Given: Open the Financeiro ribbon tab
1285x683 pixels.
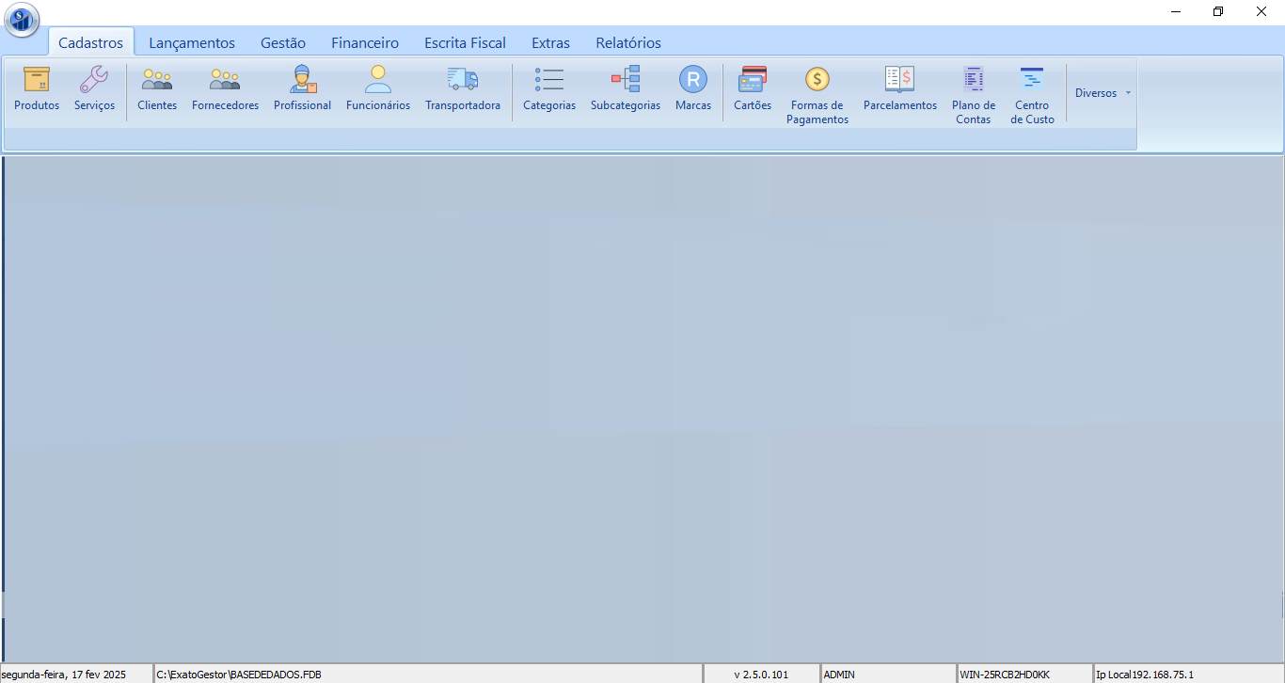Looking at the screenshot, I should [365, 43].
